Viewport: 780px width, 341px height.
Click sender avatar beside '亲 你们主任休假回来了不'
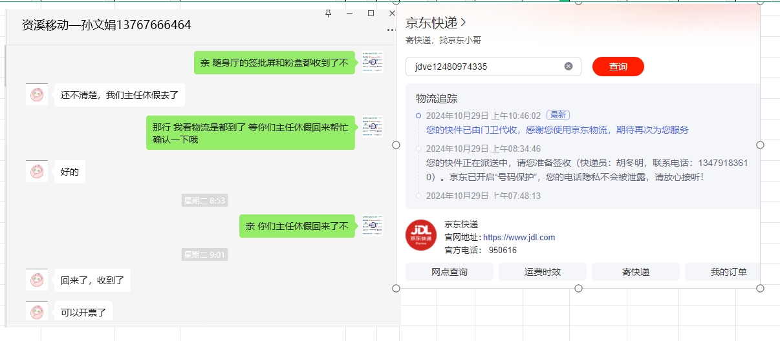click(373, 225)
